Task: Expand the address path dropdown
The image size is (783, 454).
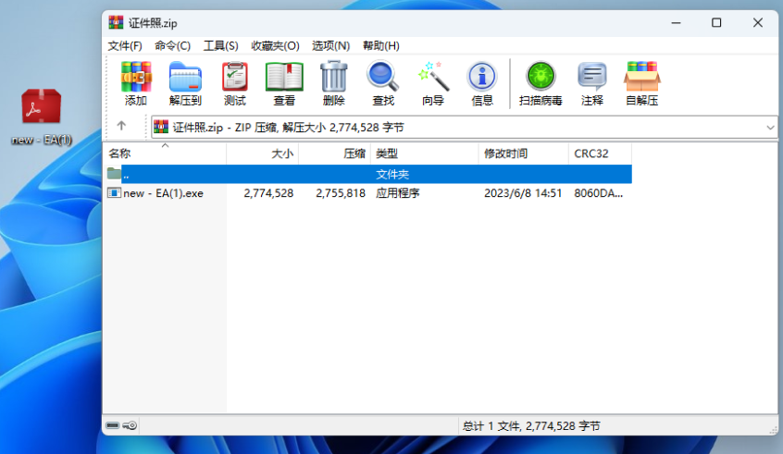Action: 771,128
